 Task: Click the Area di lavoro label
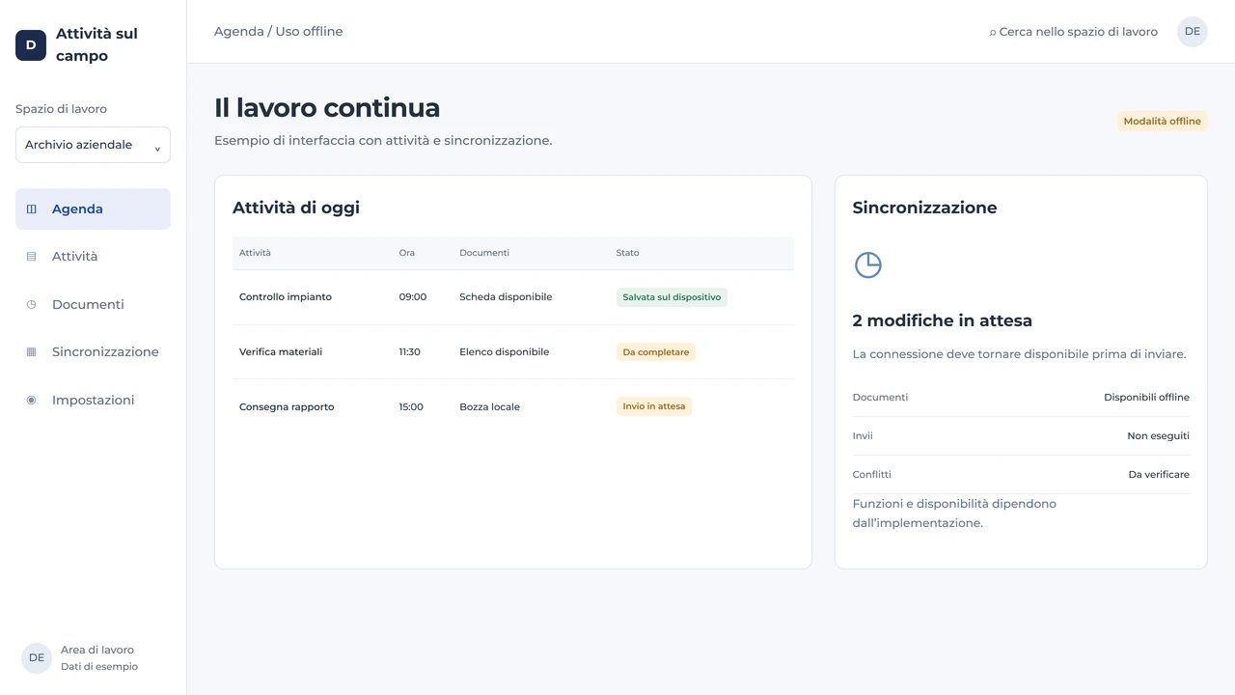tap(97, 651)
